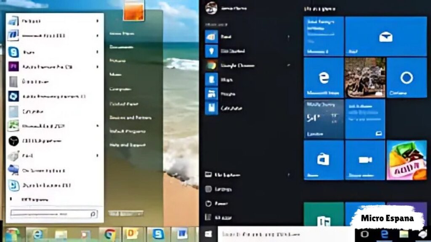Expand the first Windows 7 program's jump list arrow
This screenshot has width=431, height=242.
pyautogui.click(x=97, y=21)
